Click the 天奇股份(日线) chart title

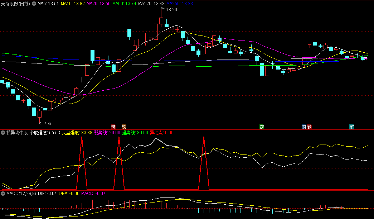click(16, 4)
